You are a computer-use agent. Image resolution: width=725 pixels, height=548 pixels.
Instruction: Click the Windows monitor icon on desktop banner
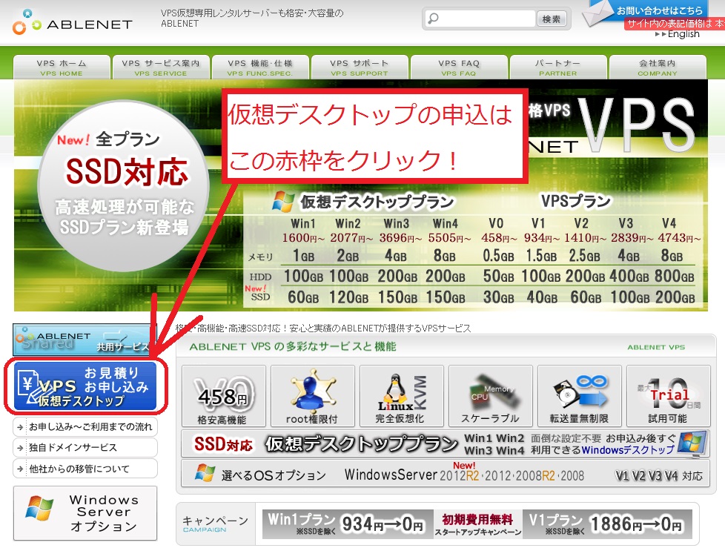point(692,444)
